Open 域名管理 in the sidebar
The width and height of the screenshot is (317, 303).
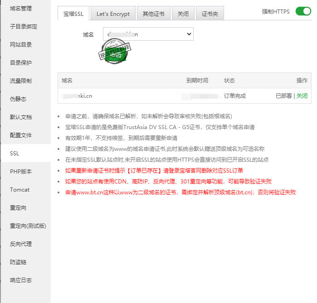tap(21, 9)
